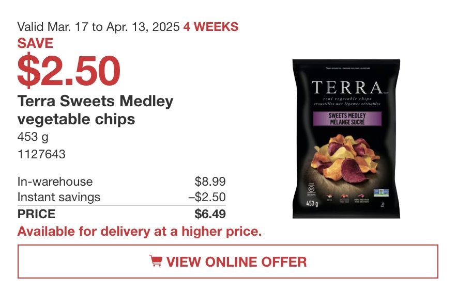Click the Non-GMO badge on the bag
457x294 pixels.
pyautogui.click(x=381, y=193)
